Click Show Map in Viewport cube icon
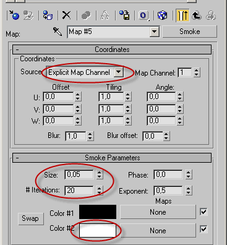 163,15
